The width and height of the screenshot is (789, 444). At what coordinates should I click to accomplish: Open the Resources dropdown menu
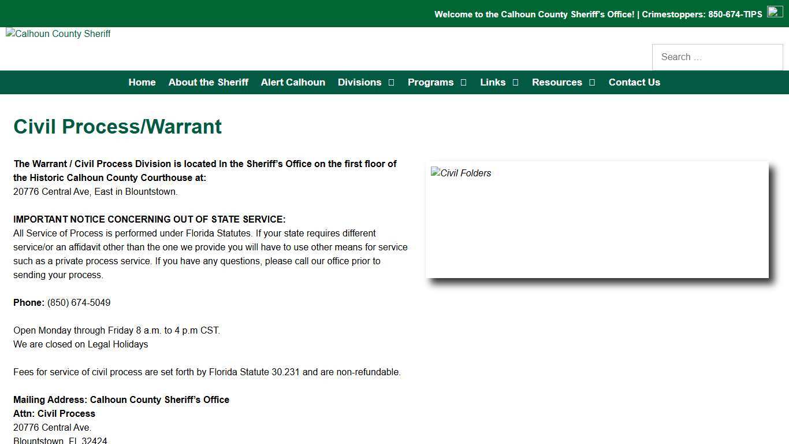coord(557,82)
